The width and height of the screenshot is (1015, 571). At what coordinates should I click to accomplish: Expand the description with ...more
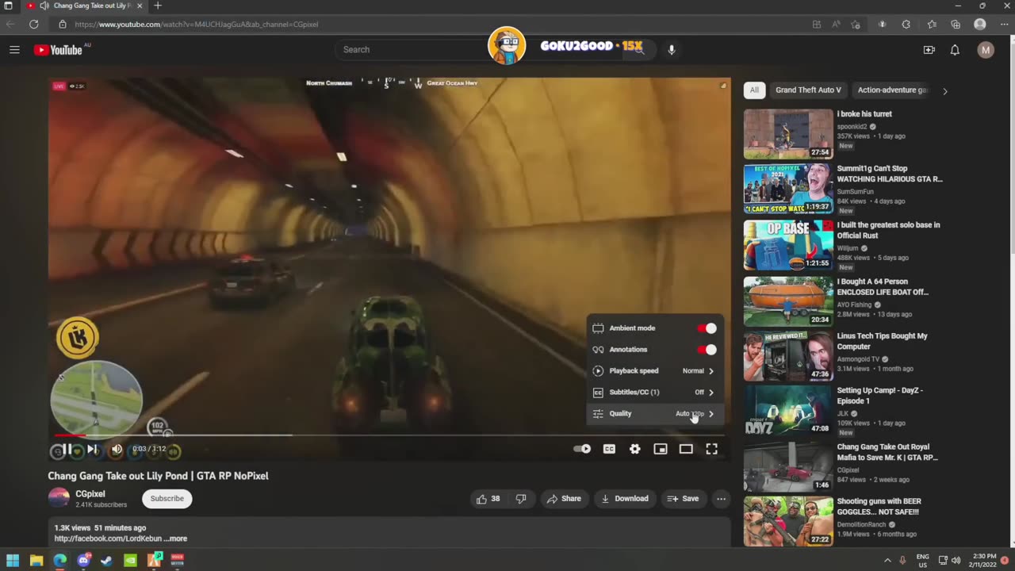point(175,538)
